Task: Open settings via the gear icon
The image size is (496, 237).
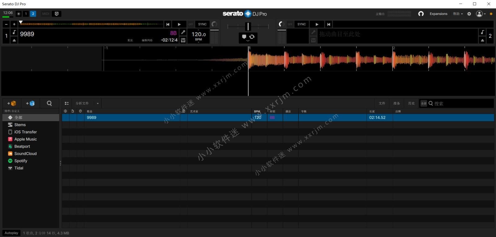Action: click(469, 14)
